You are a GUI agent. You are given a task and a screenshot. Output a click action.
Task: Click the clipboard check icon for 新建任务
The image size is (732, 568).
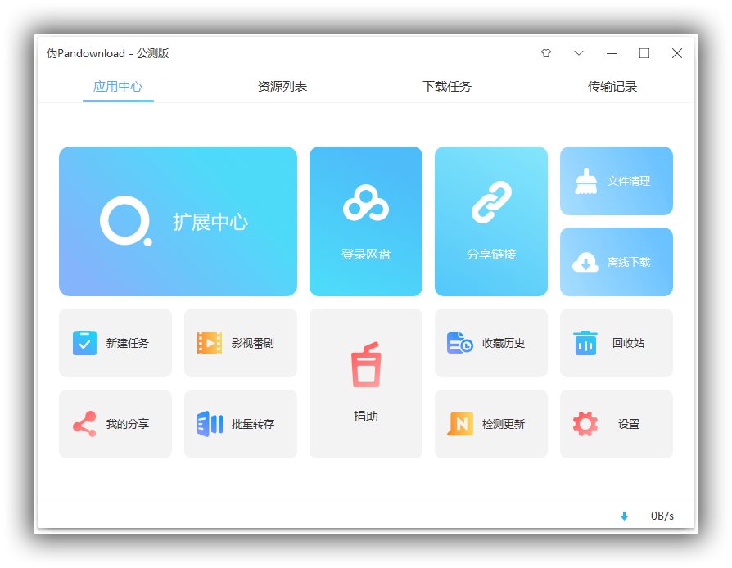pyautogui.click(x=84, y=343)
